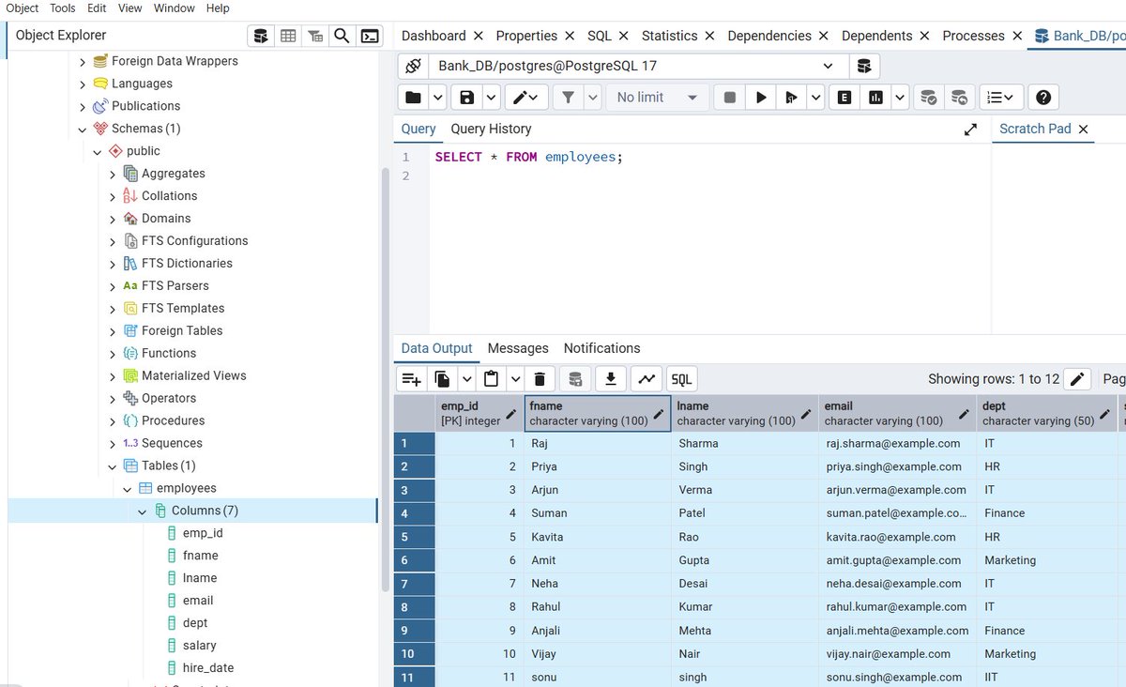Open the Tools menu
The height and width of the screenshot is (687, 1126).
(x=63, y=8)
